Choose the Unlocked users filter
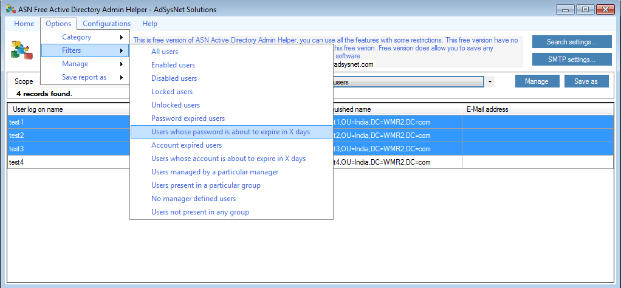Screen dimensions: 621x288 pyautogui.click(x=232, y=105)
